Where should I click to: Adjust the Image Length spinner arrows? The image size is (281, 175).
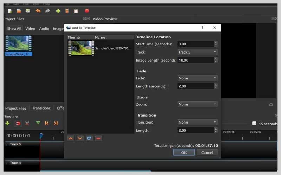point(216,60)
